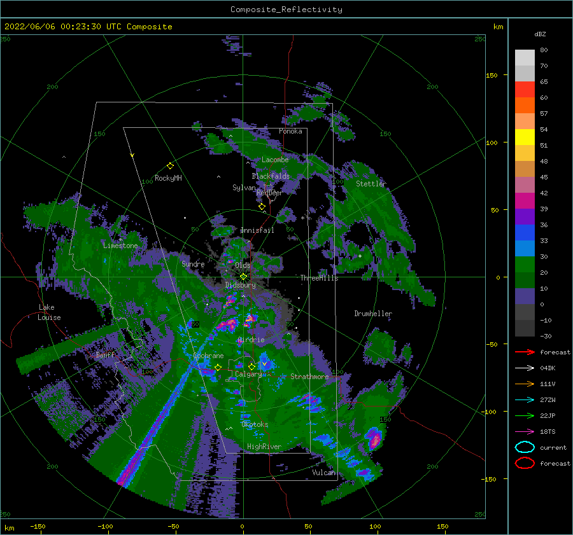The image size is (573, 535).
Task: Click the 04DK legend text
Action: (x=548, y=368)
